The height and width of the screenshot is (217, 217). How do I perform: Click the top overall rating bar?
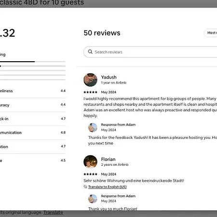(x=33, y=62)
